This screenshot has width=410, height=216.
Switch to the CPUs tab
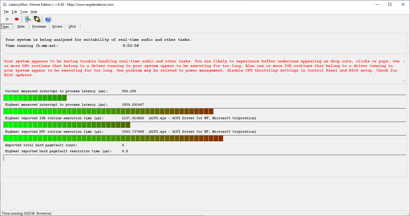tap(72, 26)
